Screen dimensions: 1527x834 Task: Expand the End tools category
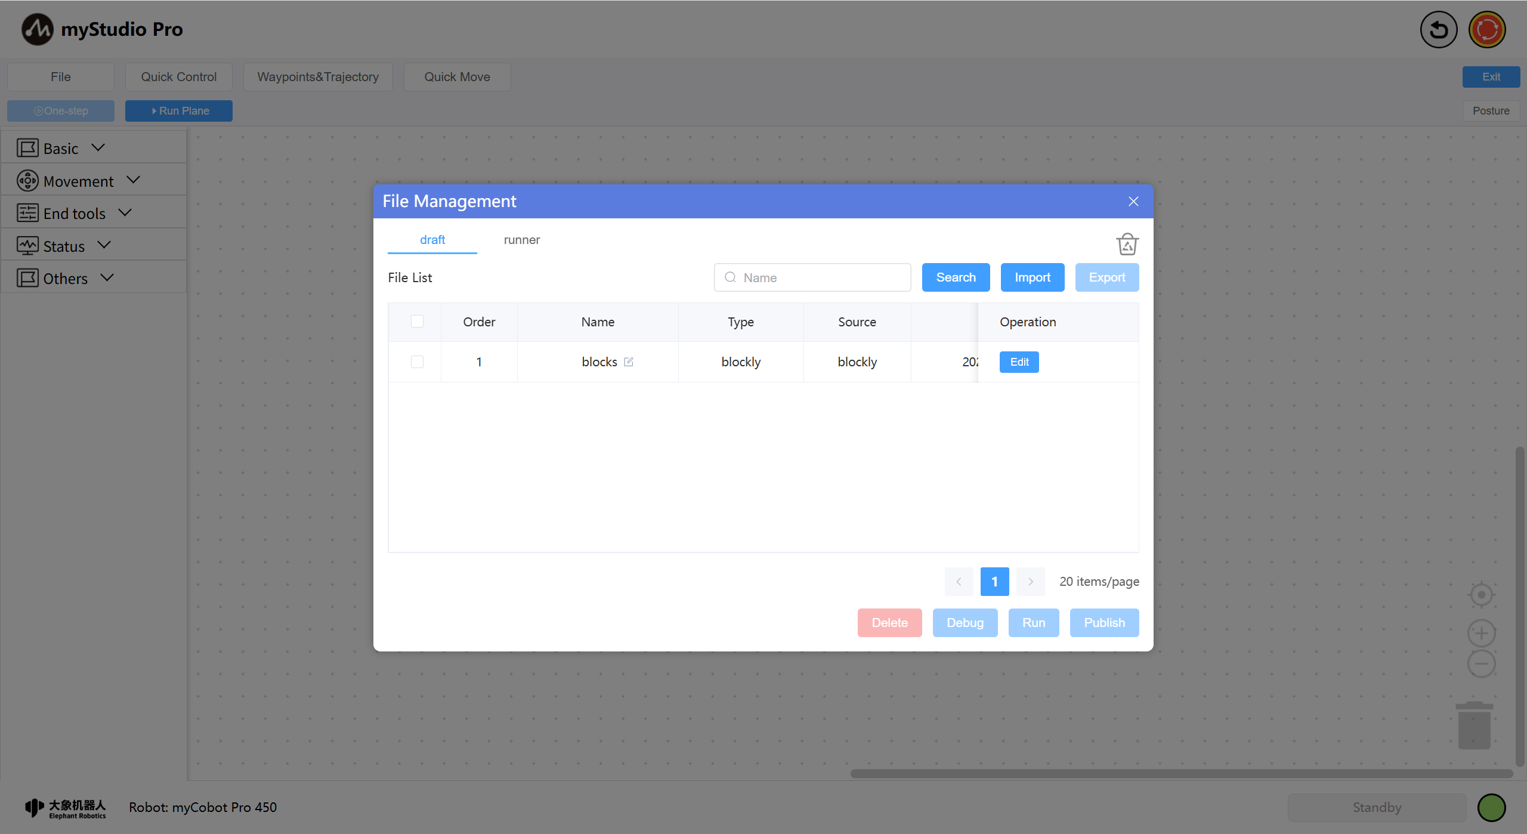tap(75, 213)
